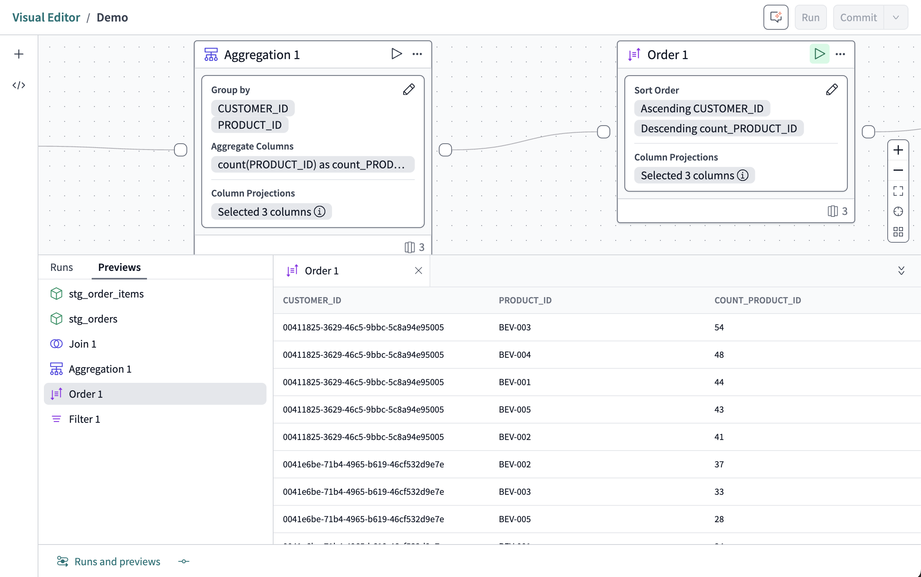
Task: Fit the canvas view to screen
Action: pos(898,191)
